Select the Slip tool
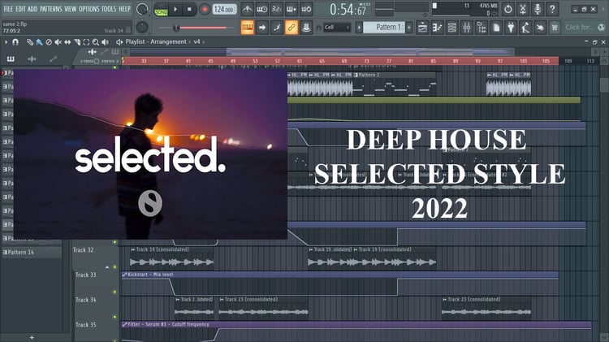609x342 pixels. coord(67,42)
